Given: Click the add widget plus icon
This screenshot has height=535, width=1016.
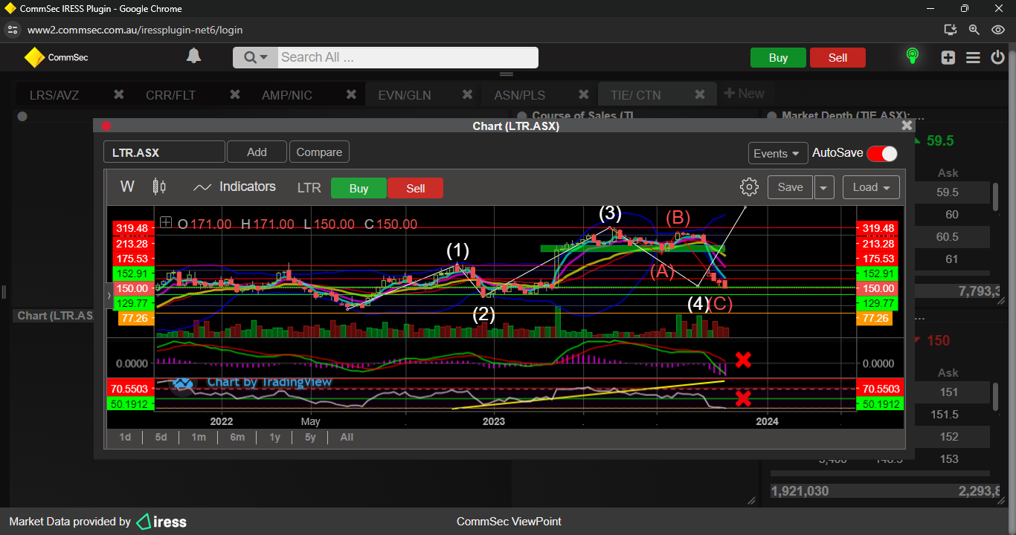Looking at the screenshot, I should click(948, 58).
